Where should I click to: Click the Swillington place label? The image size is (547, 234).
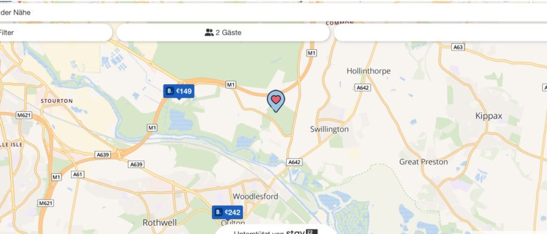(x=329, y=129)
